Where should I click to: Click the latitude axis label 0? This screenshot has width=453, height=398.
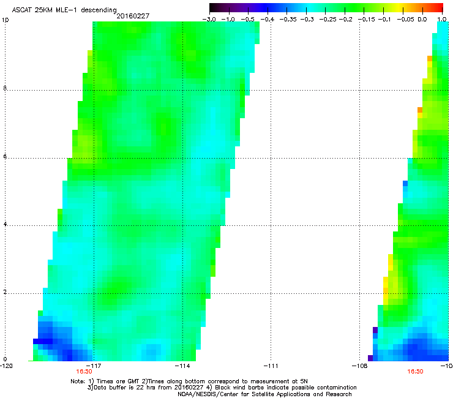coord(5,359)
